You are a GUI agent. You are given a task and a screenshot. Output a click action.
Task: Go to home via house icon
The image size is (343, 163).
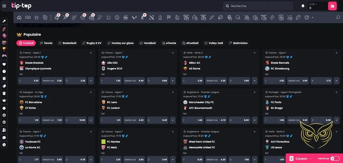[x=19, y=17]
